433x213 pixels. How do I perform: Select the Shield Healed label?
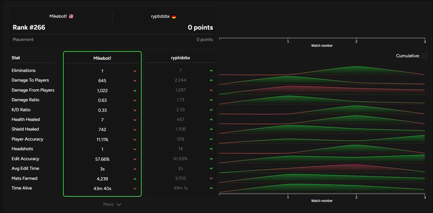point(25,129)
